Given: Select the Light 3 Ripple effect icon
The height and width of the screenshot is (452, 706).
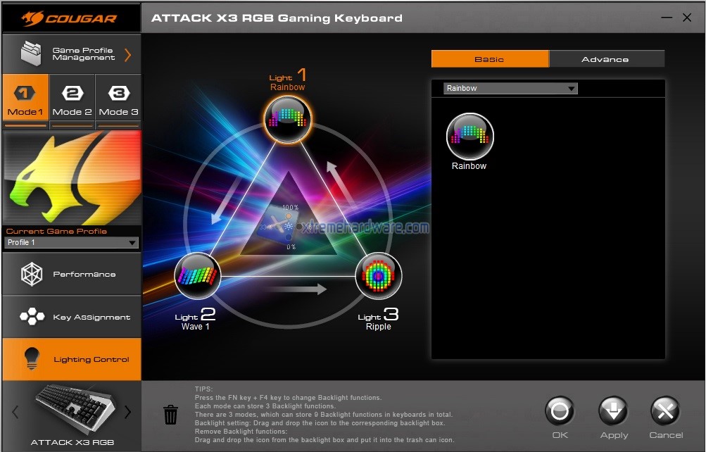Looking at the screenshot, I should pyautogui.click(x=379, y=276).
